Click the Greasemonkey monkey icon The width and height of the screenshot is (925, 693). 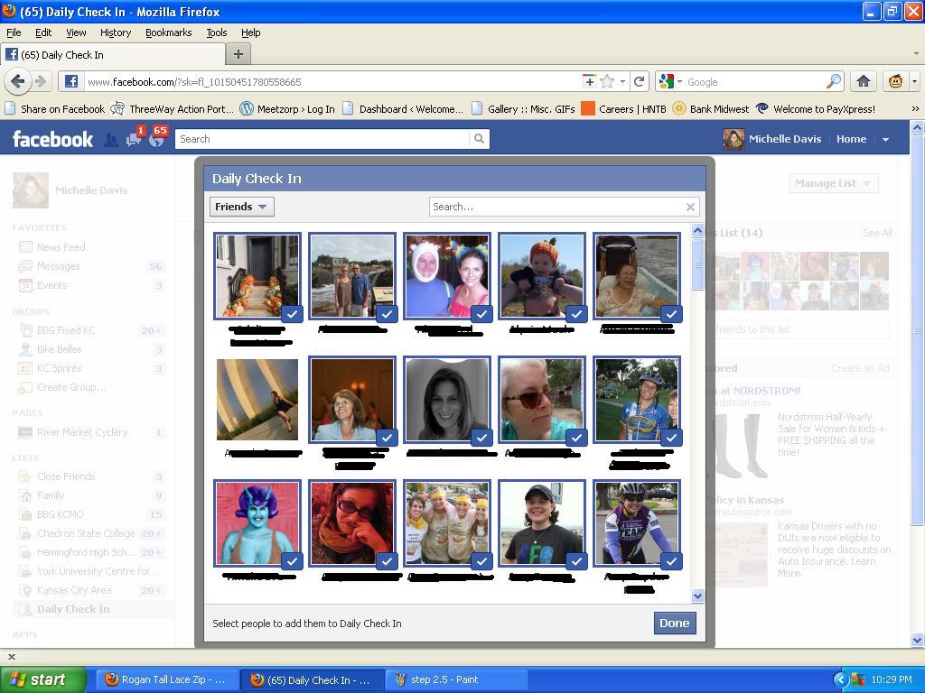pyautogui.click(x=895, y=81)
